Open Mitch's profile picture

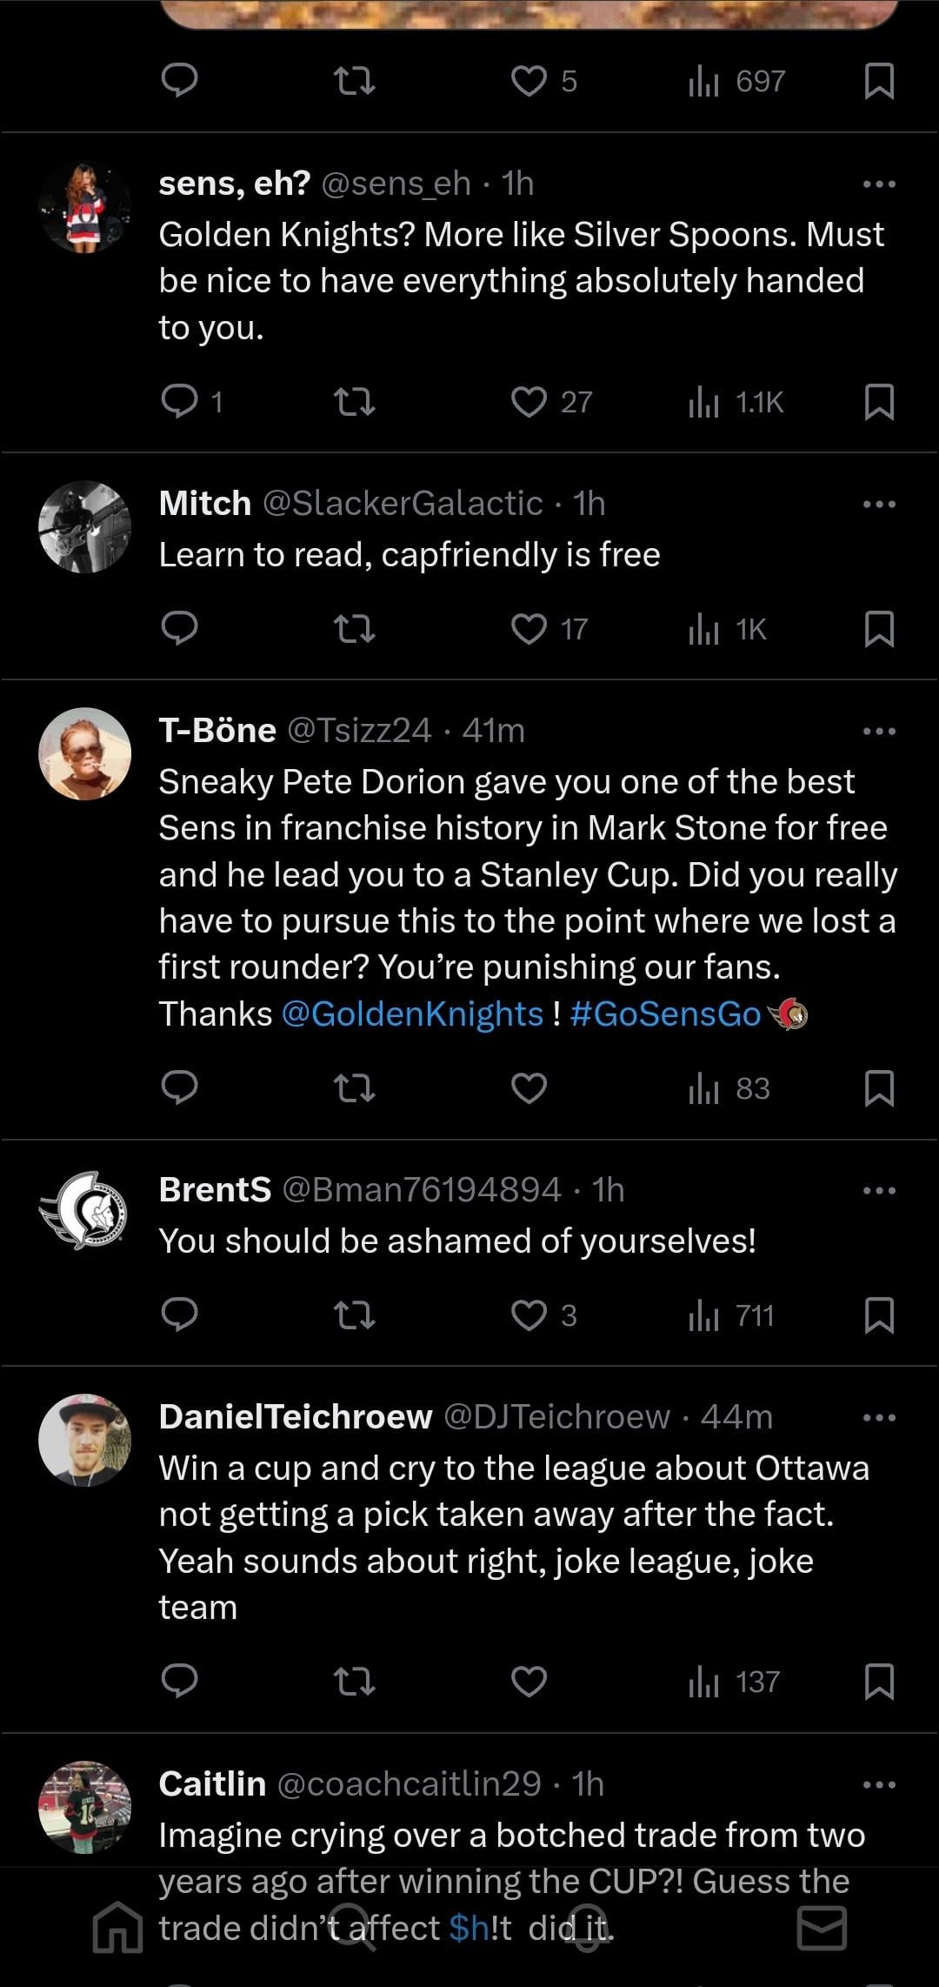tap(85, 527)
